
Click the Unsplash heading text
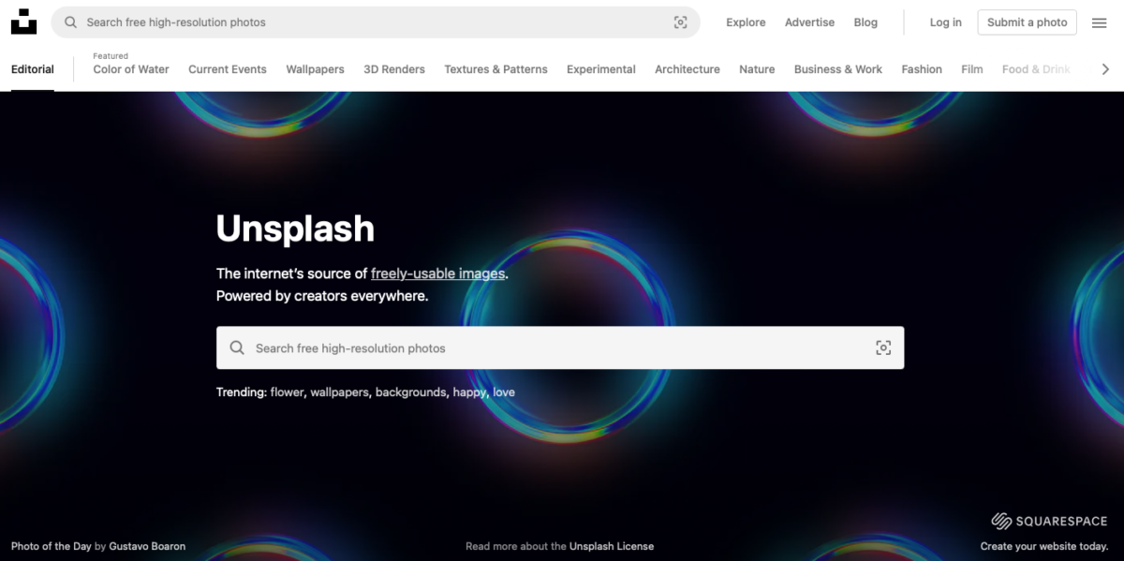point(295,229)
